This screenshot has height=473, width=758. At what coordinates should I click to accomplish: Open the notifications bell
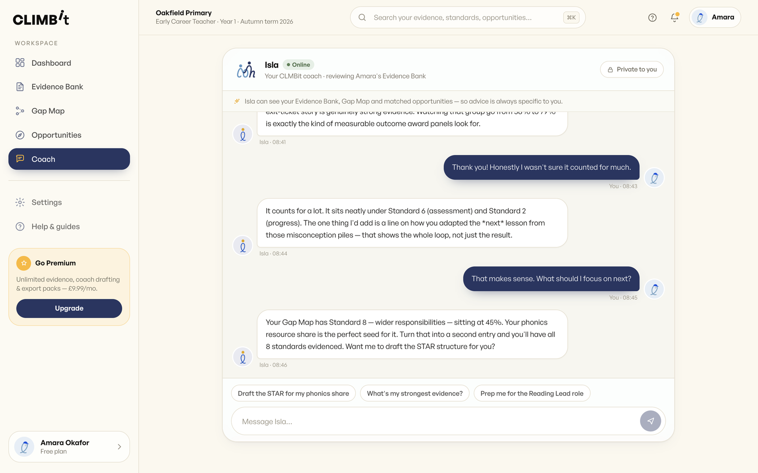[675, 18]
